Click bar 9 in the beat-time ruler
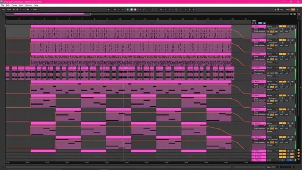Screen dimensions: 302x170 coord(107,19)
